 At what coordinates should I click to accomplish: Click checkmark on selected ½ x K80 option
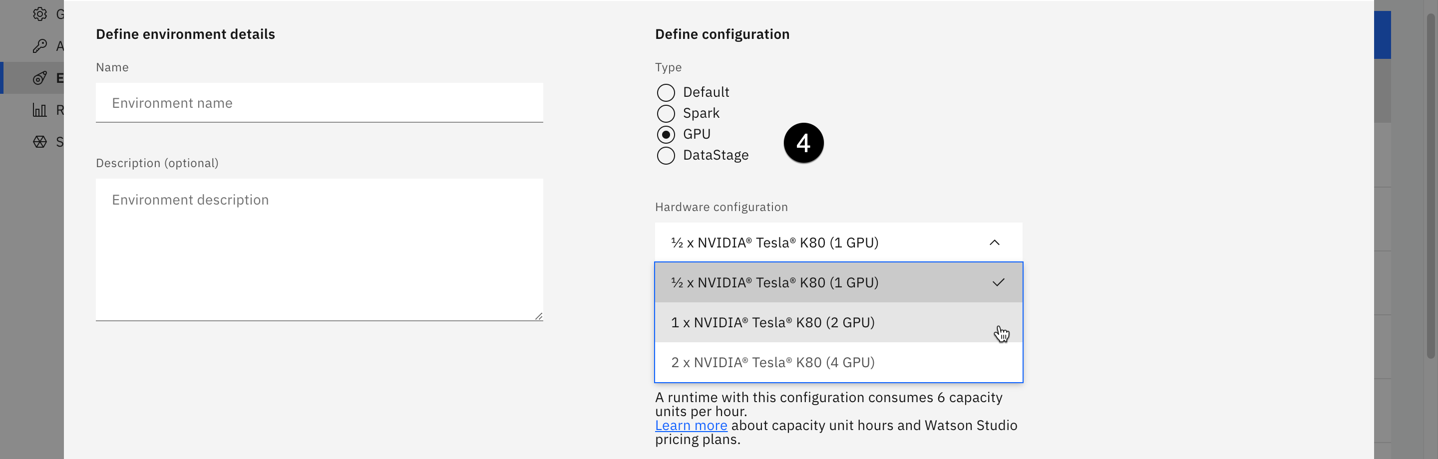tap(998, 282)
